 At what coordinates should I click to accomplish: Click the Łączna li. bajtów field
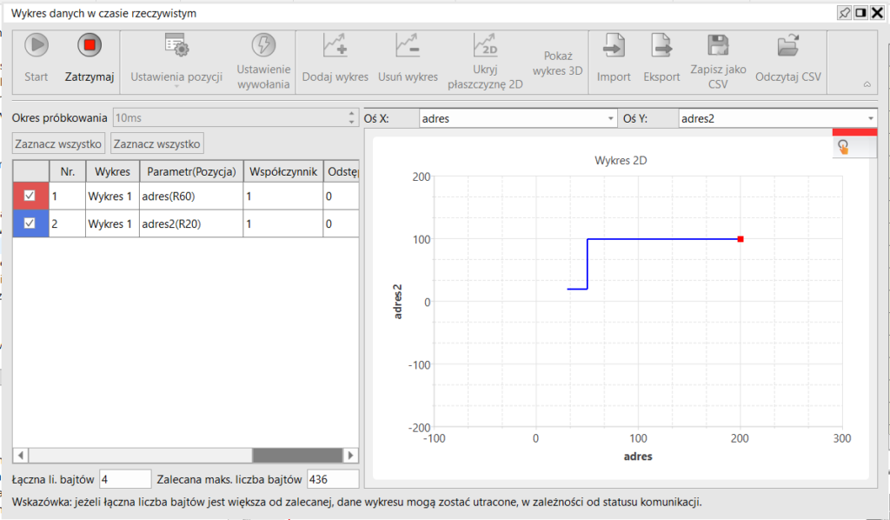(125, 479)
